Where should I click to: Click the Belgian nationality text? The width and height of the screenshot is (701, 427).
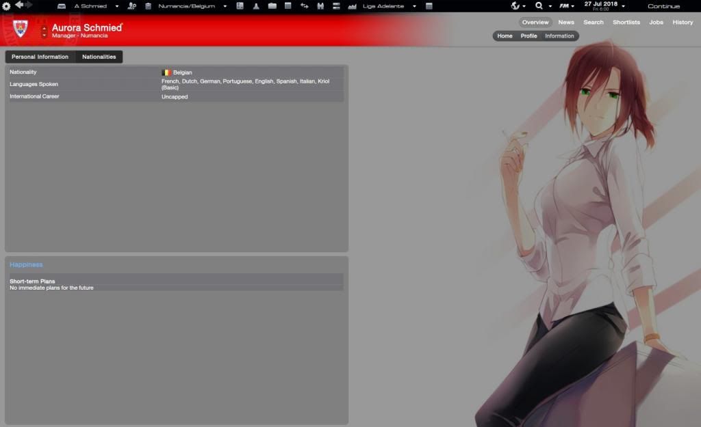click(182, 72)
